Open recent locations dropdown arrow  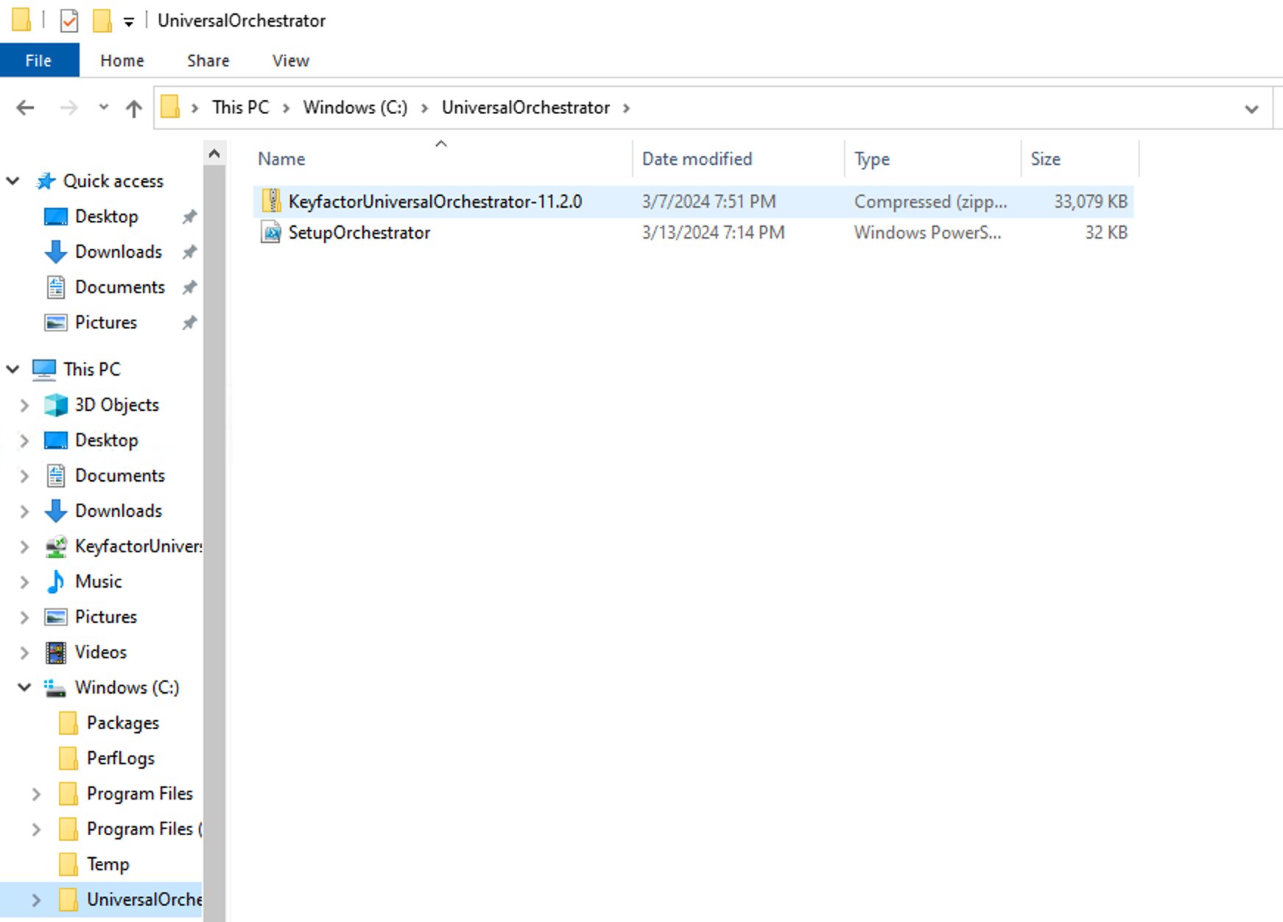(x=103, y=108)
